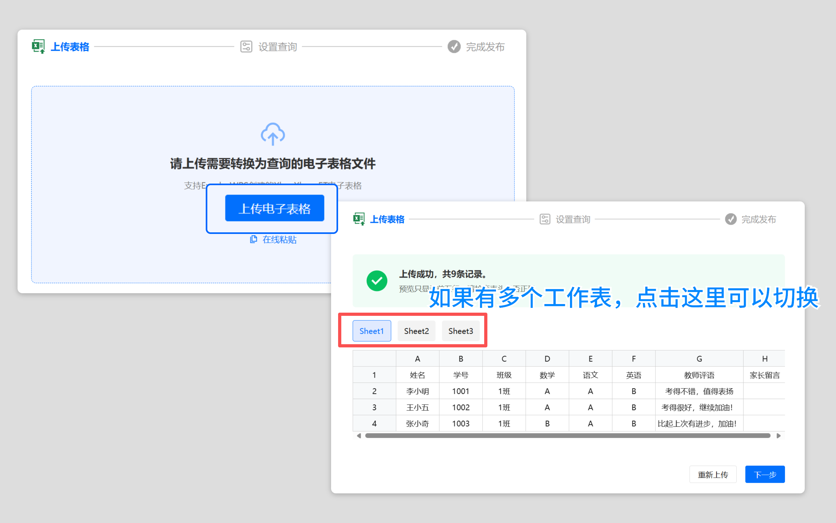
Task: Click 上传表格 step label in back window
Action: pyautogui.click(x=70, y=47)
